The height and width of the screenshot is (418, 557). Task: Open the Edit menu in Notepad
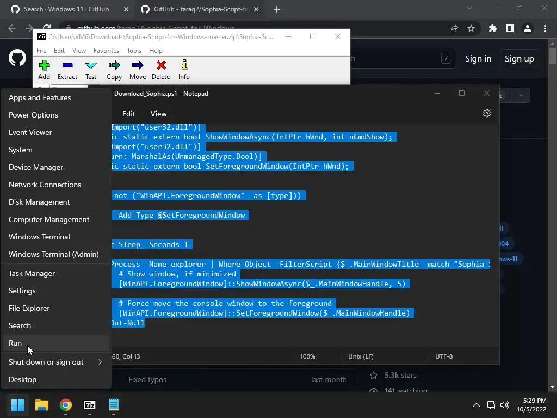pyautogui.click(x=128, y=114)
